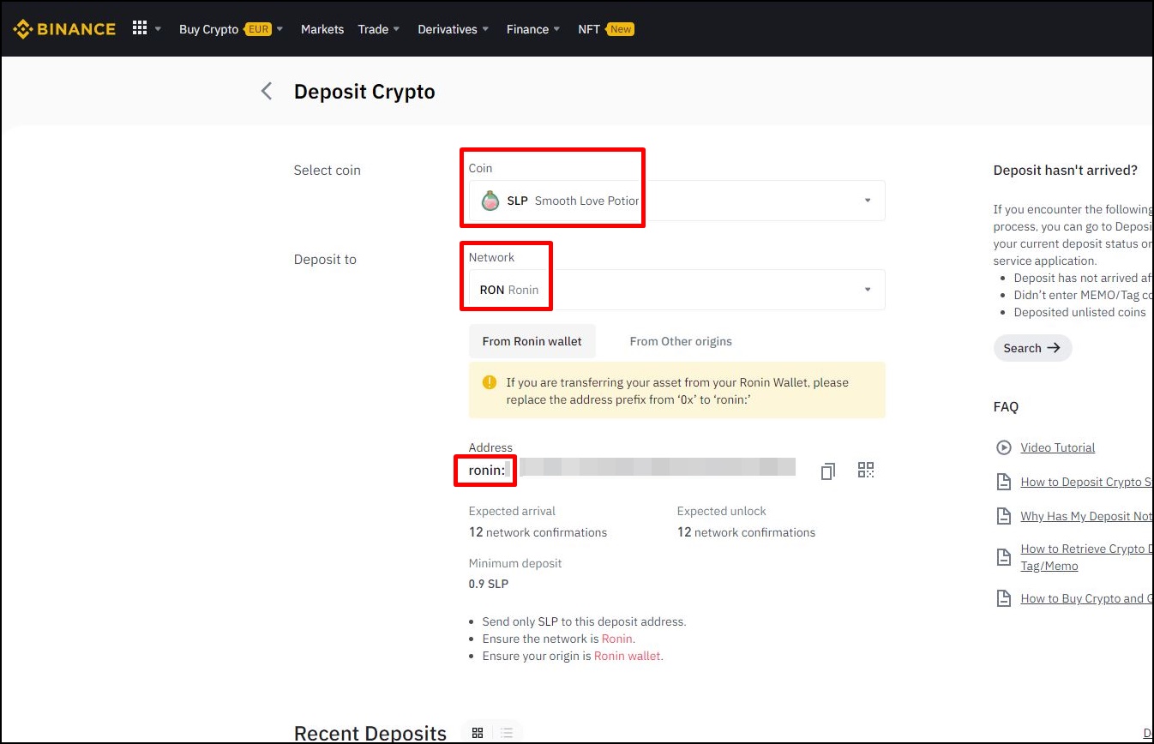Click the EUR currency badge
Screen dimensions: 1154x744
coord(258,29)
